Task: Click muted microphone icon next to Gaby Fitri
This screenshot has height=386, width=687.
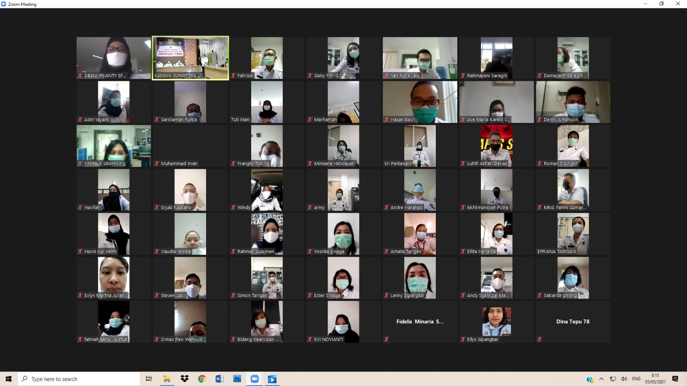Action: pos(310,76)
